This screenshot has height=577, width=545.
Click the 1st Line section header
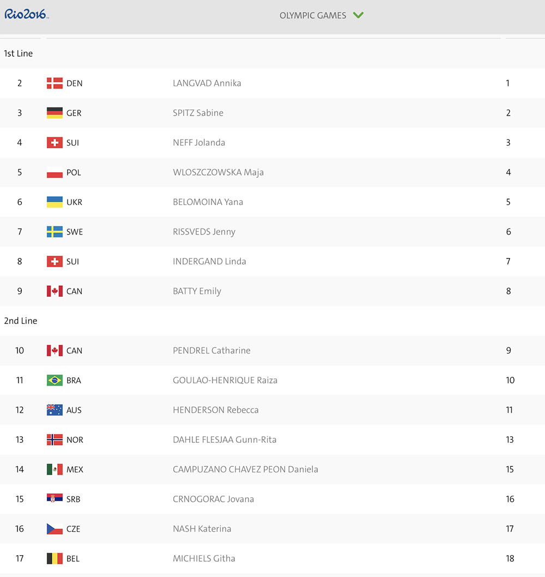[19, 53]
